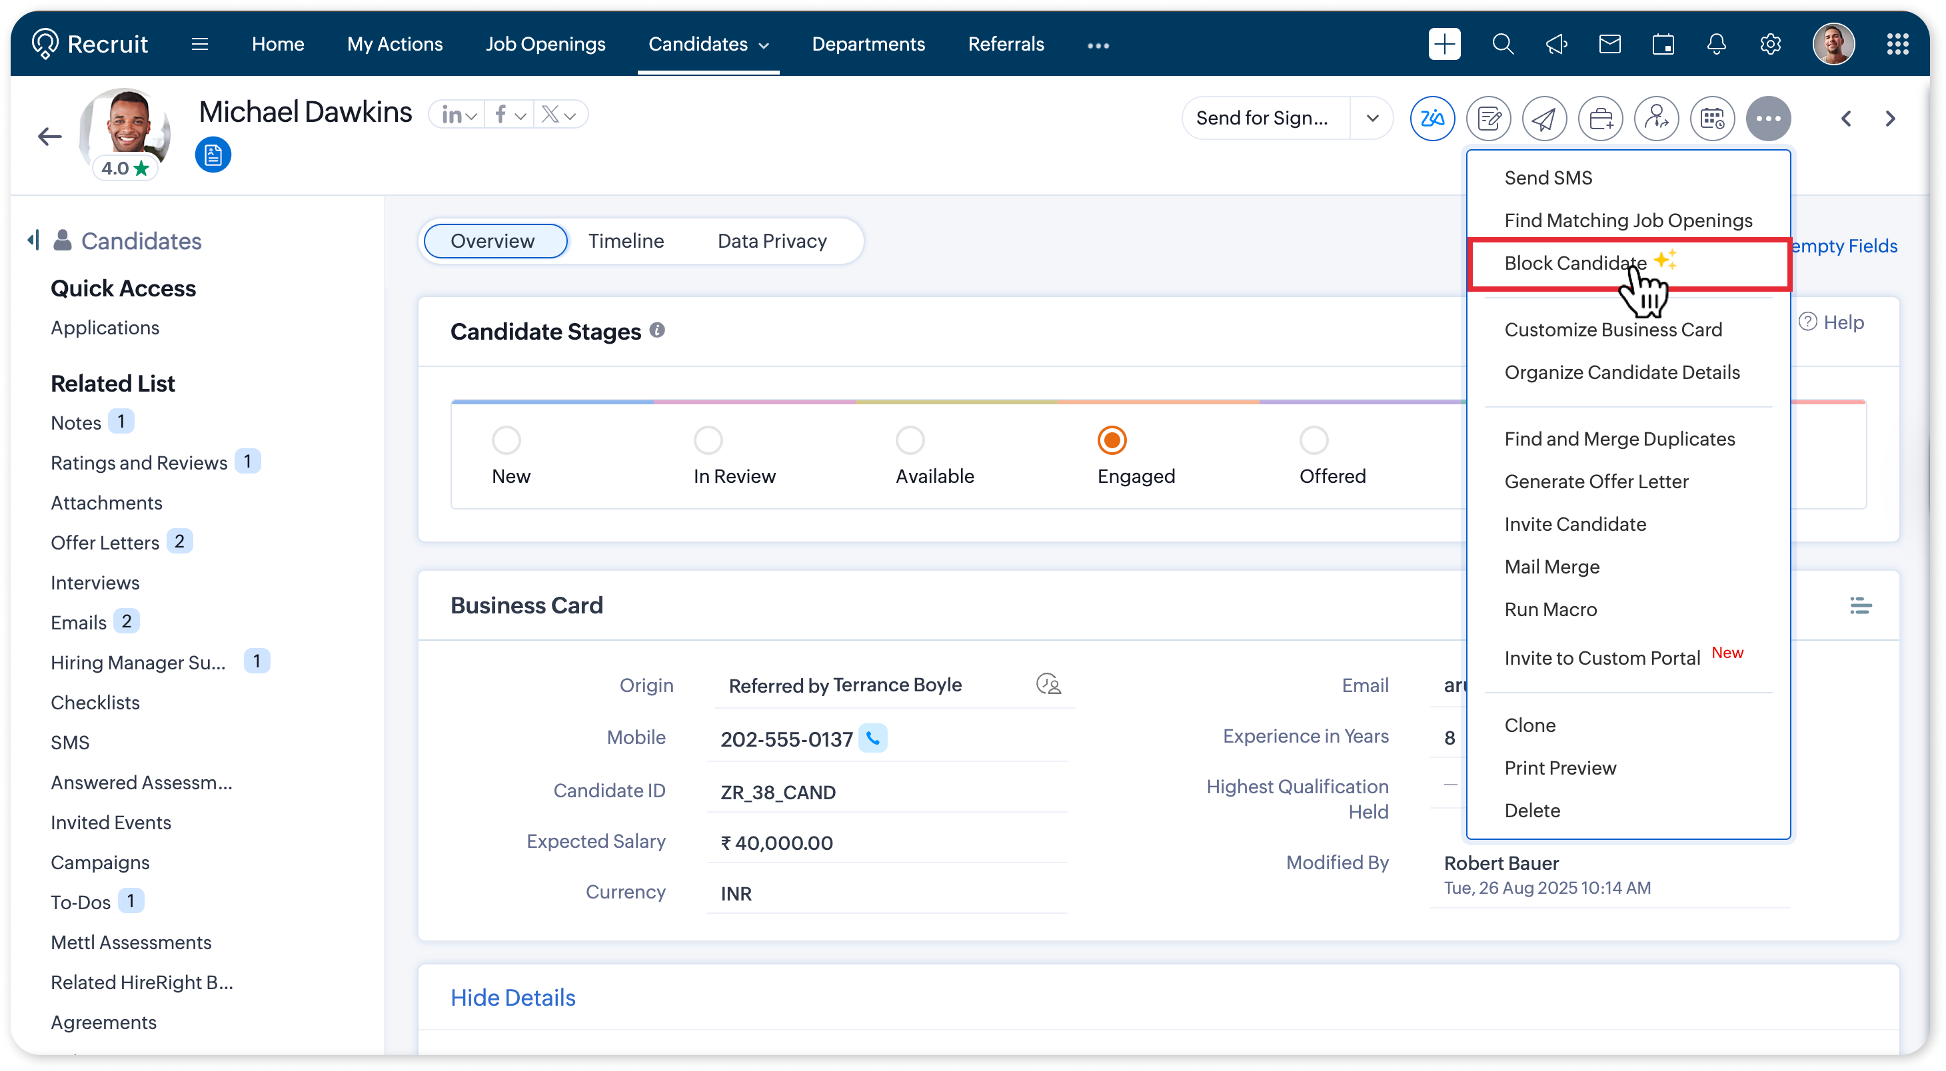Expand the LinkedIn profile dropdown

[472, 117]
